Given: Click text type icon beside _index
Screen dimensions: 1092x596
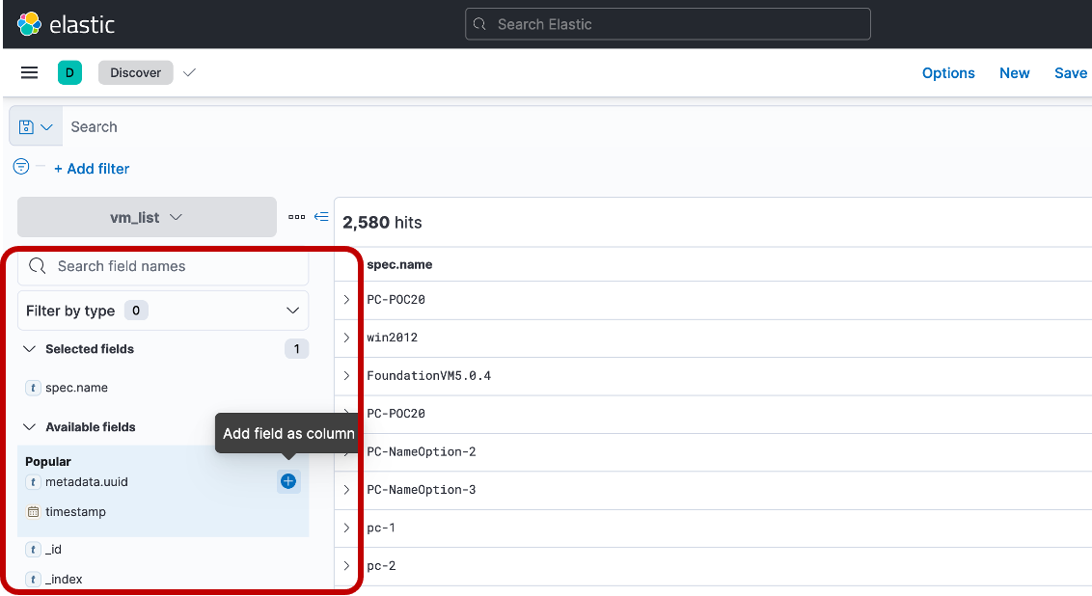Looking at the screenshot, I should click(33, 580).
